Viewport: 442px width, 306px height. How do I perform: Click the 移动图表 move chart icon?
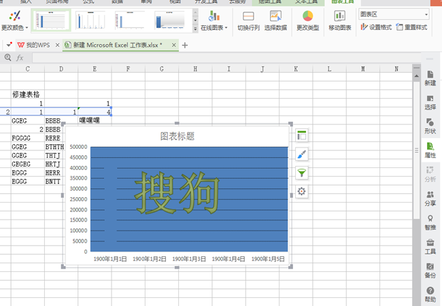(340, 20)
